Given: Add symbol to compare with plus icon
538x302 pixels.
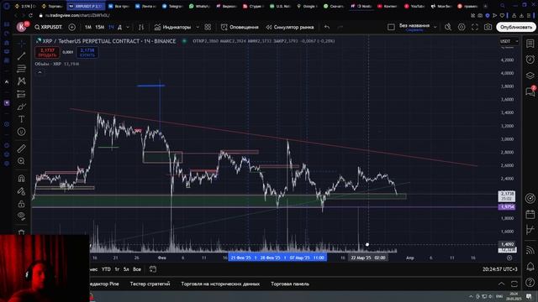Looking at the screenshot, I should pos(71,27).
